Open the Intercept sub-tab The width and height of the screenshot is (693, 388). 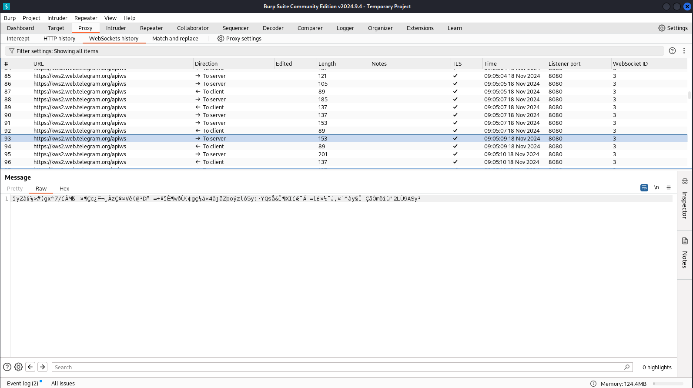pos(18,38)
